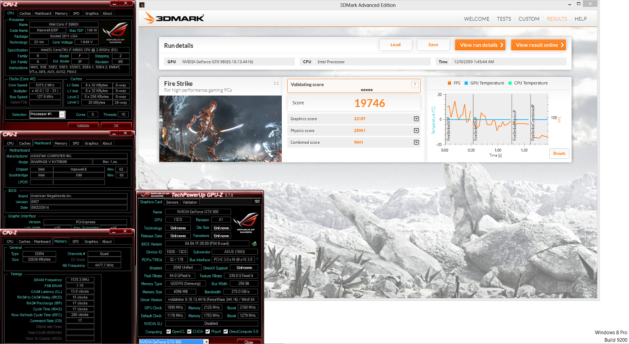
Task: Click the GPU-Z BIOS save chip icon
Action: coord(254,243)
